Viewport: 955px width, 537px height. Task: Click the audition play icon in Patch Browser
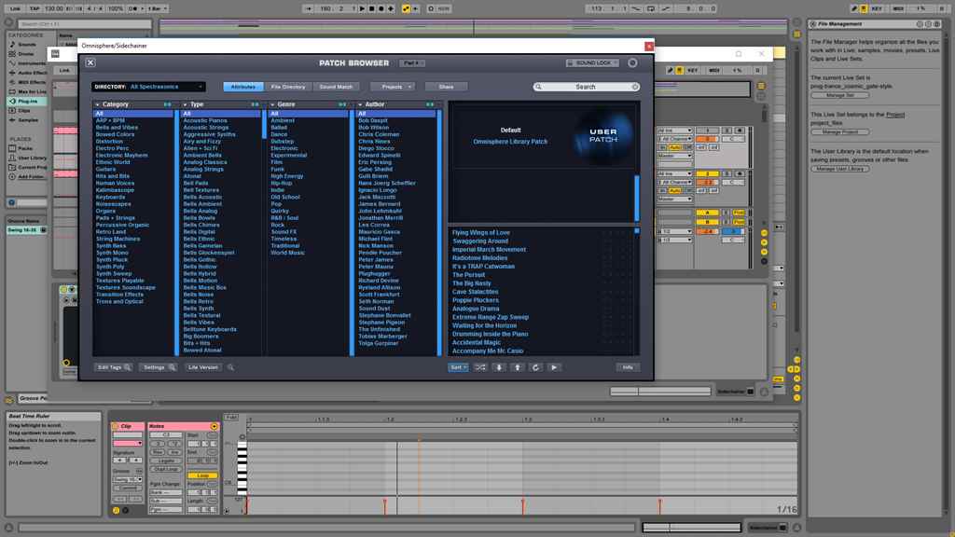[x=554, y=367]
